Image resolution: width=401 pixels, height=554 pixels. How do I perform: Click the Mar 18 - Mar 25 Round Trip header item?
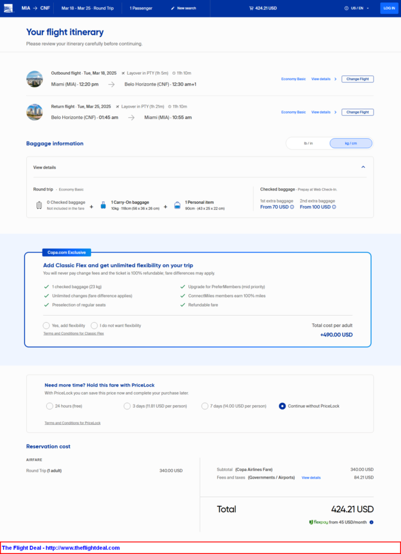click(87, 8)
